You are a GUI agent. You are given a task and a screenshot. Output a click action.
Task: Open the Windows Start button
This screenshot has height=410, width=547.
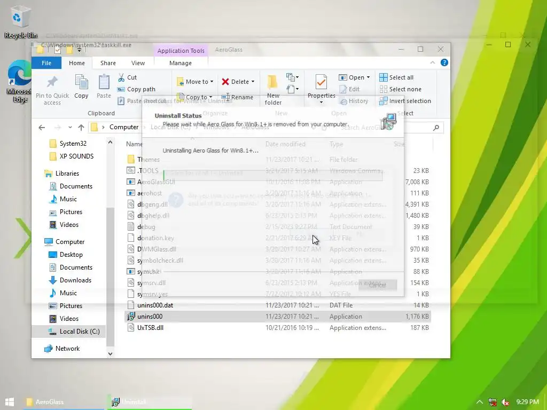click(x=10, y=401)
